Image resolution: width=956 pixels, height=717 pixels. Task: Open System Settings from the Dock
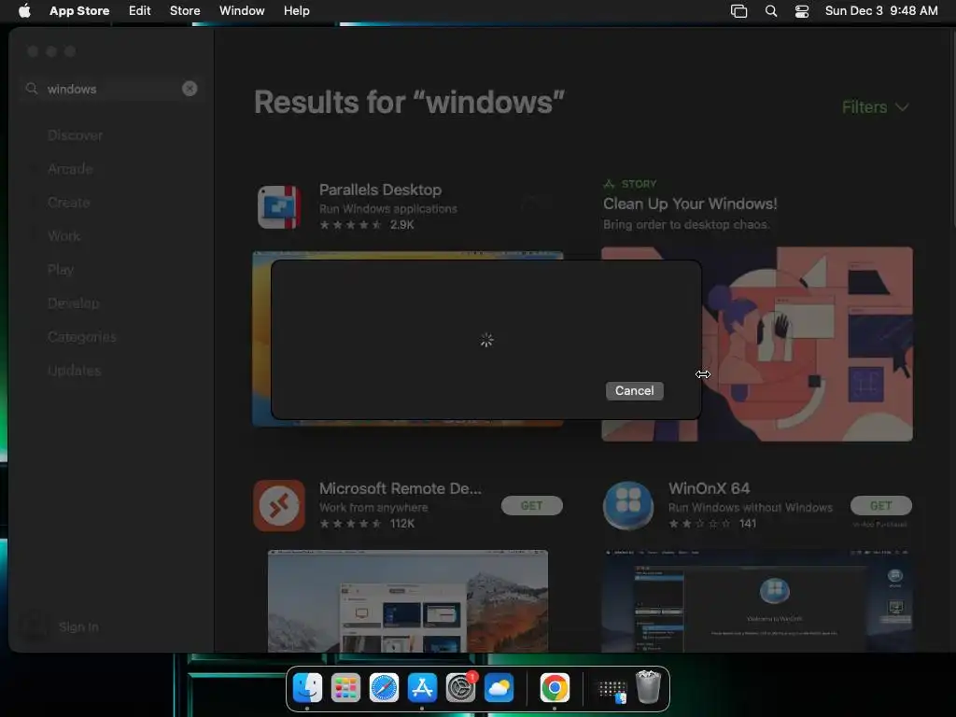(x=461, y=688)
